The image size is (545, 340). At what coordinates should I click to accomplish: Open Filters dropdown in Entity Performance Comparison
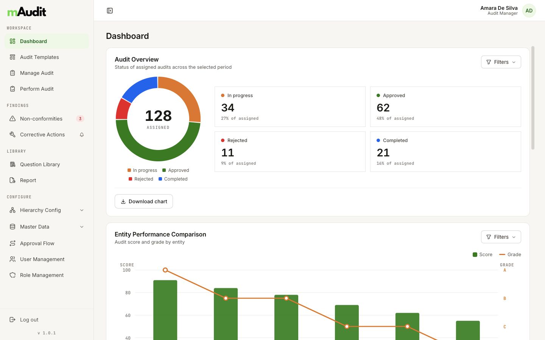(501, 237)
